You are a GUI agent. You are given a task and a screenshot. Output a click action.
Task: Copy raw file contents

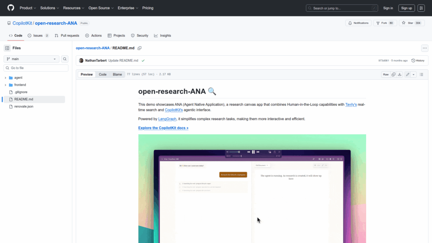pyautogui.click(x=394, y=75)
